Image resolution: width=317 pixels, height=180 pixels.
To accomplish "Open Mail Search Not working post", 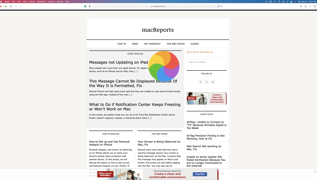I will 204,148.
